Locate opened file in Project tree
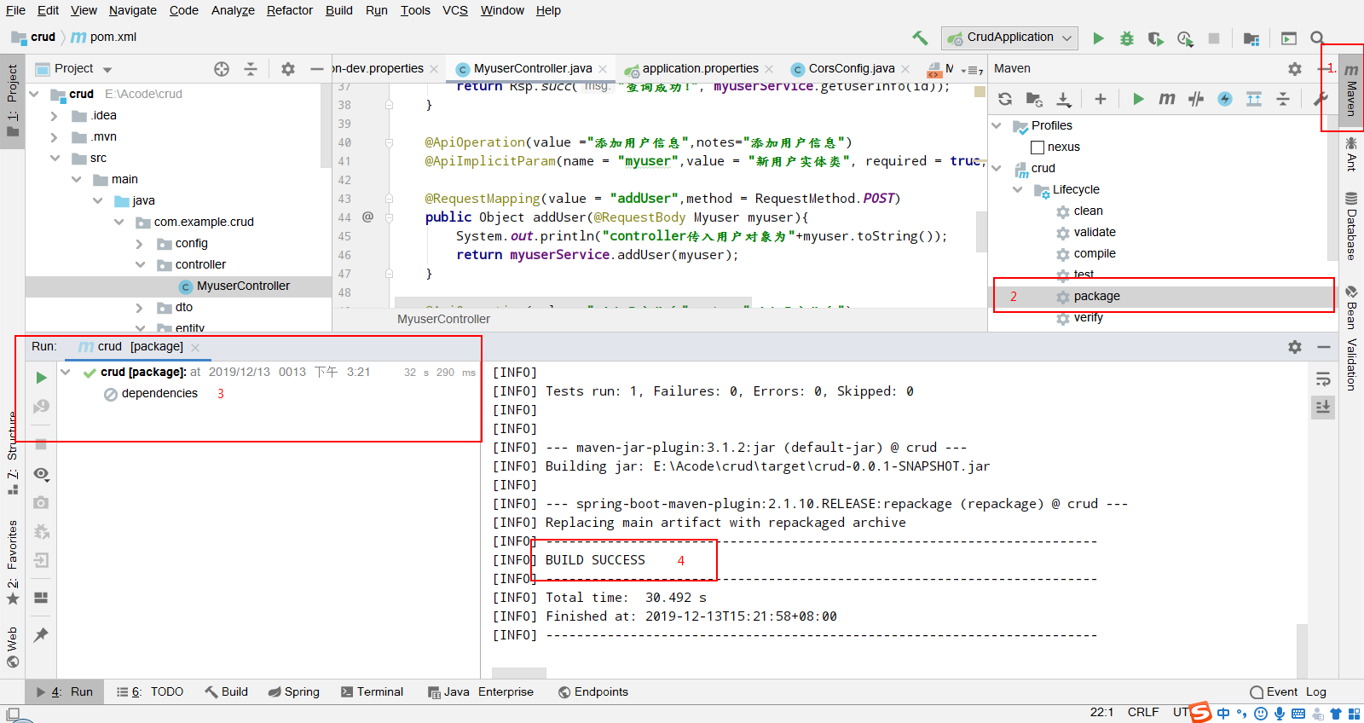Viewport: 1364px width, 723px height. pos(222,69)
